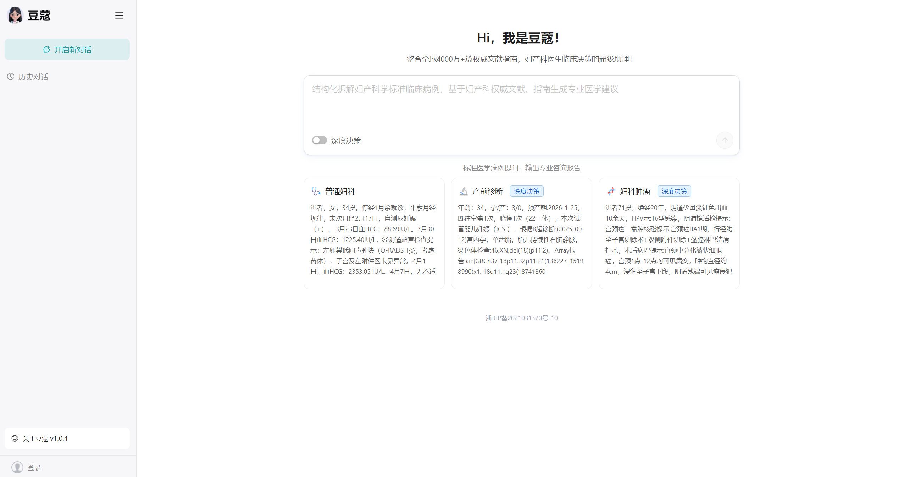This screenshot has width=904, height=477.
Task: Click the new-chat icon inside 开启新对话
Action: coord(47,50)
